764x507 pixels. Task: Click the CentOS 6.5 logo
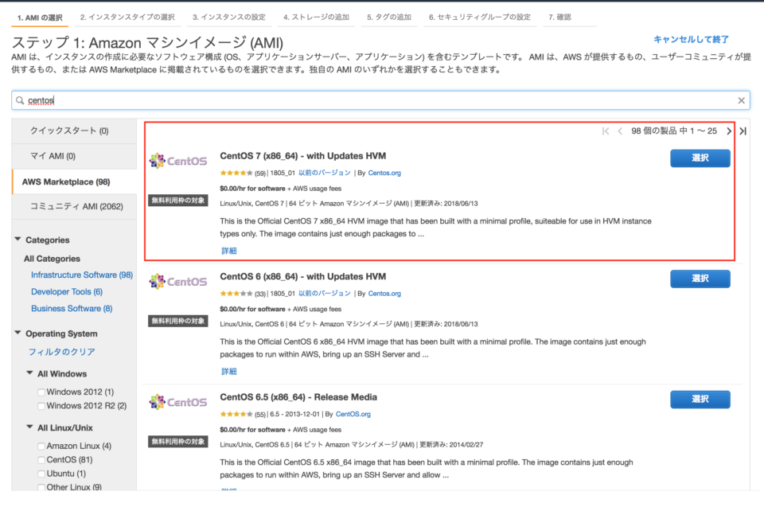178,402
